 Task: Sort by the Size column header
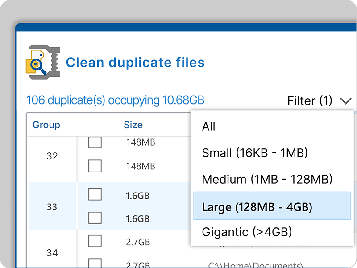(x=133, y=125)
